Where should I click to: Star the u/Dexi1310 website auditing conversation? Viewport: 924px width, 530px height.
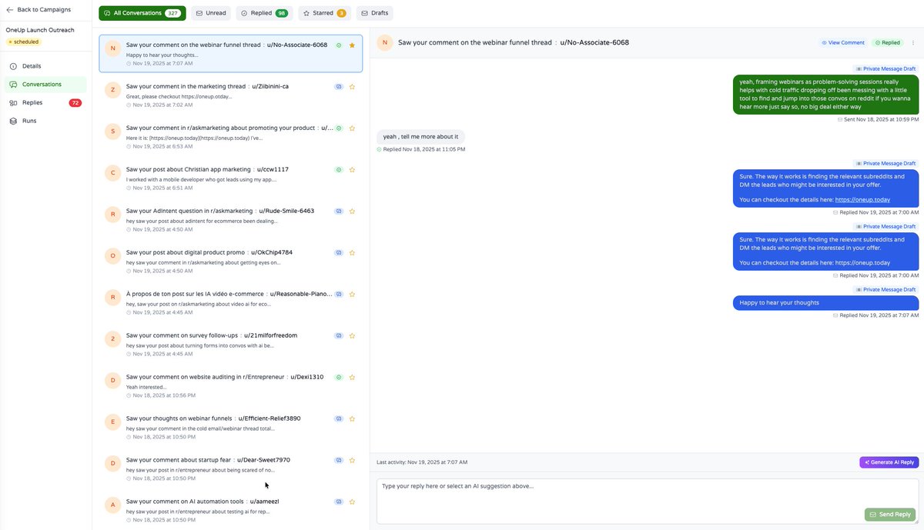352,377
